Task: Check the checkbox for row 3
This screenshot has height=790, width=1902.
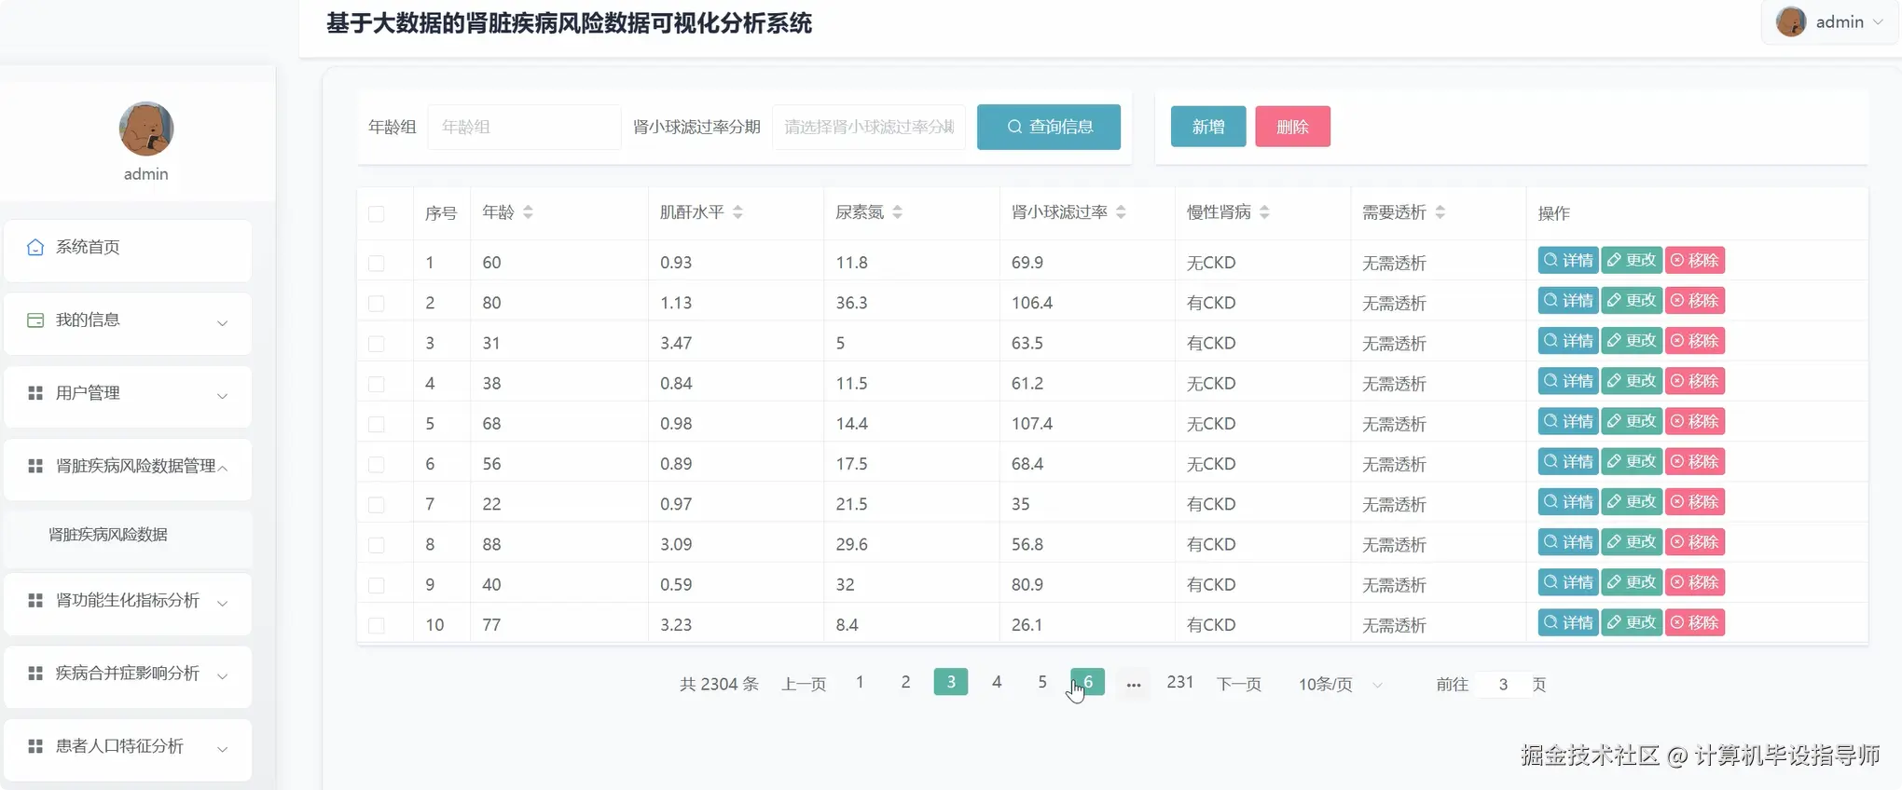Action: click(377, 344)
